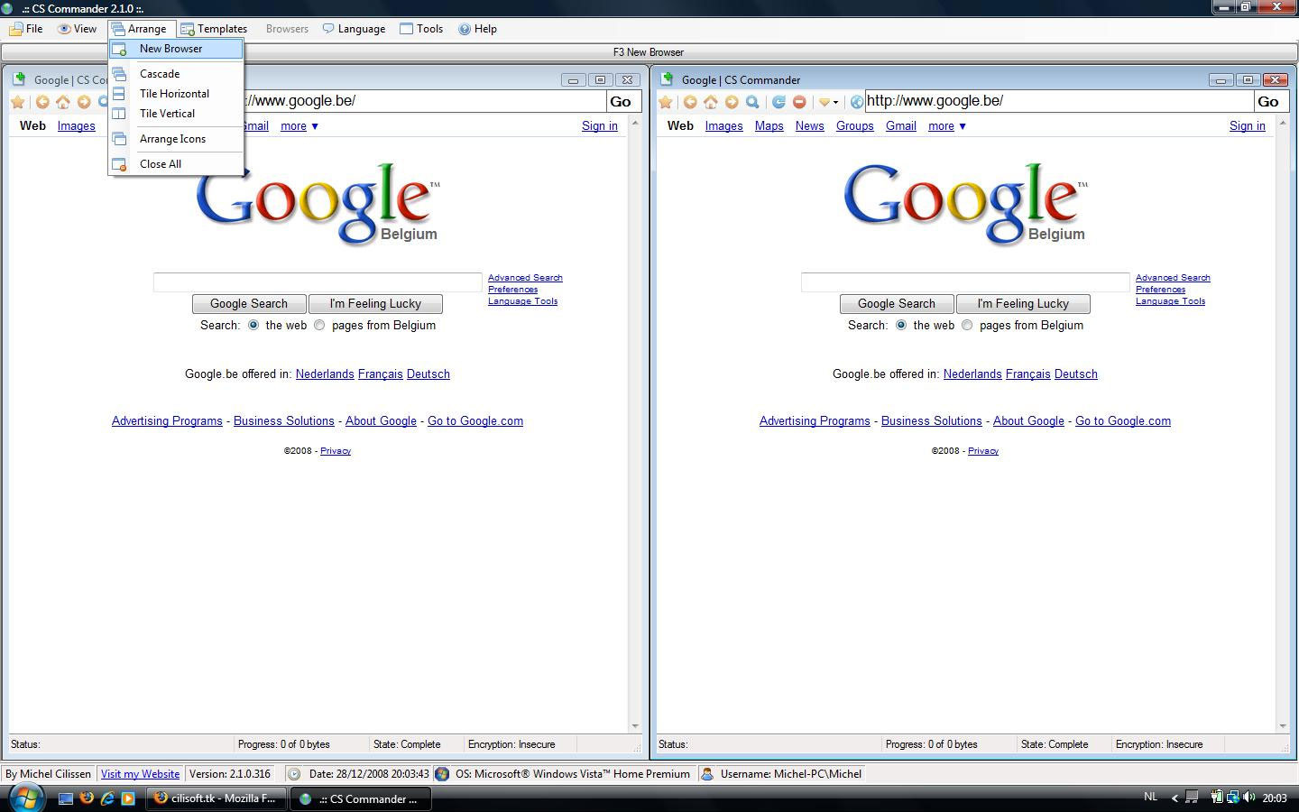Image resolution: width=1299 pixels, height=812 pixels.
Task: Switch to cilisoft.tk Firefox taskbar button
Action: click(216, 798)
